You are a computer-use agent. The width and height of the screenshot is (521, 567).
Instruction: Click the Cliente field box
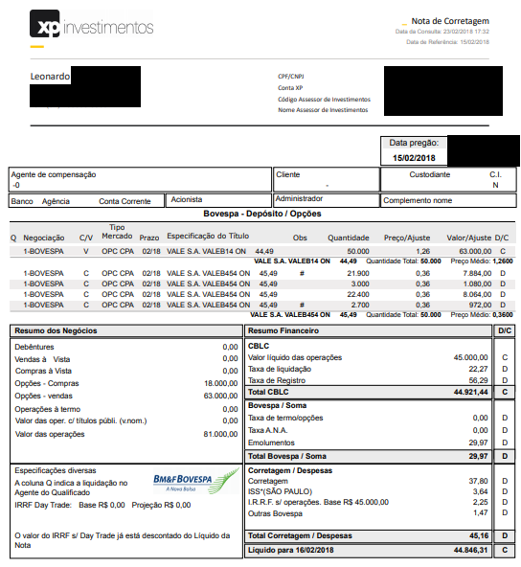tap(327, 179)
